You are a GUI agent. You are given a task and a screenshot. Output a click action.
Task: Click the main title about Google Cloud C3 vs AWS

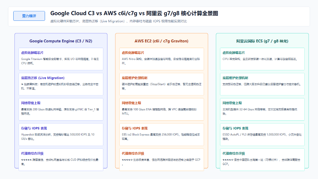[134, 13]
